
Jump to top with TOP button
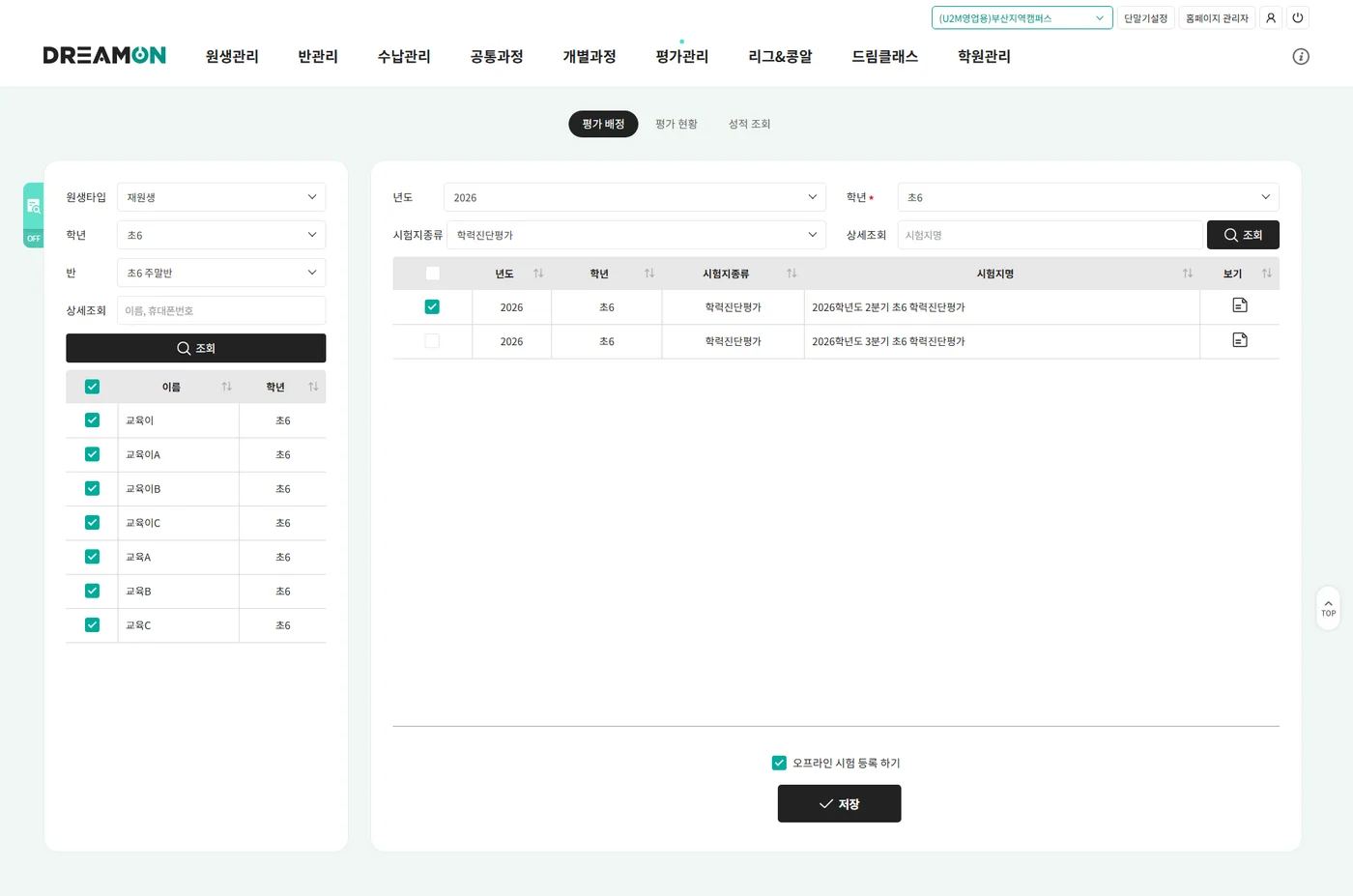coord(1328,608)
